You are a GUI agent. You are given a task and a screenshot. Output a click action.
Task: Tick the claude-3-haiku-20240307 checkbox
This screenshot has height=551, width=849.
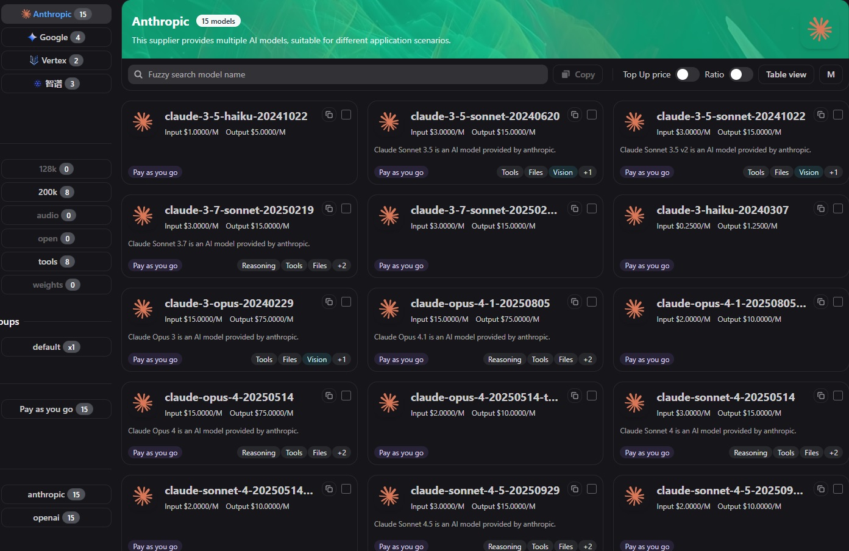(x=838, y=208)
